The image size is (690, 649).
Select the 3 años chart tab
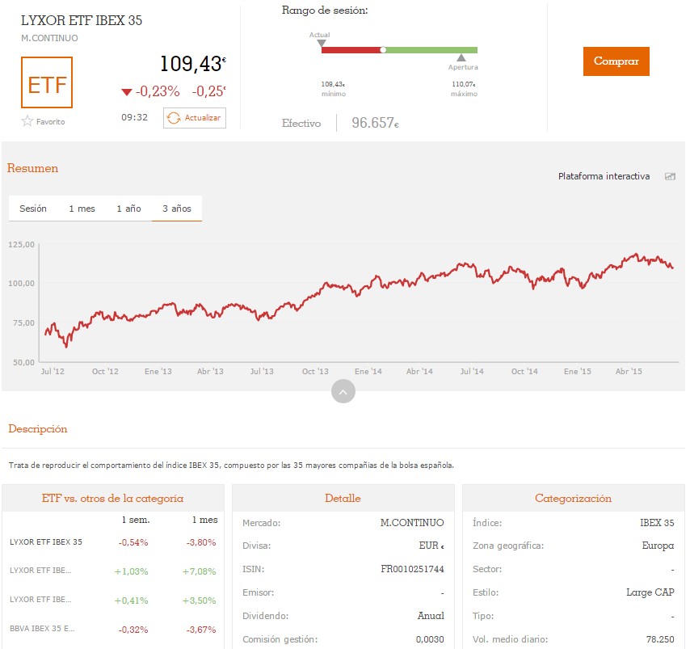[x=177, y=209]
